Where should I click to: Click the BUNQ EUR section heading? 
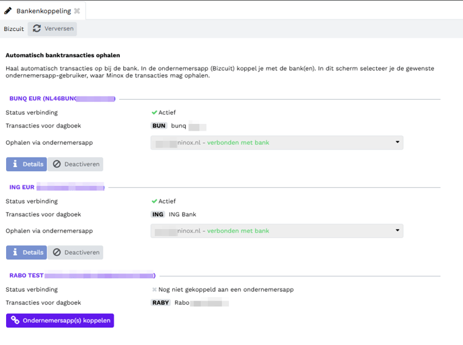tap(63, 98)
